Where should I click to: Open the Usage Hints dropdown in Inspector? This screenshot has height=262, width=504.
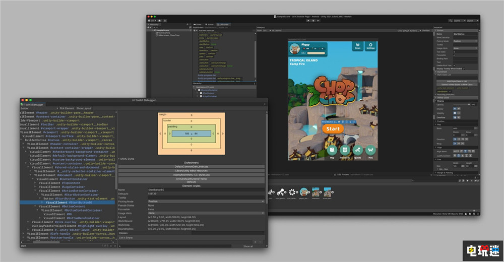(465, 48)
